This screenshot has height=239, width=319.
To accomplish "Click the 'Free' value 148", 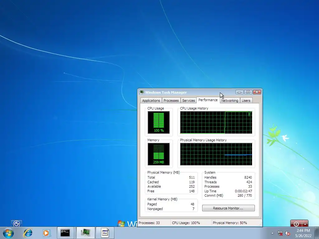I will point(192,191).
